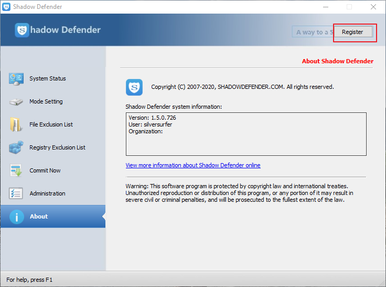Select Registry Exclusion List in the sidebar
386x287 pixels.
click(53, 147)
